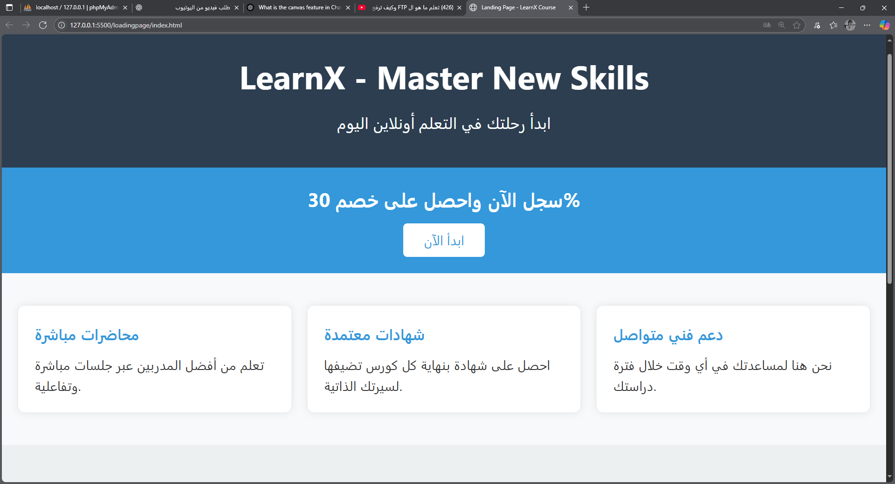The height and width of the screenshot is (484, 895).
Task: Click the translate page icon
Action: (x=767, y=25)
